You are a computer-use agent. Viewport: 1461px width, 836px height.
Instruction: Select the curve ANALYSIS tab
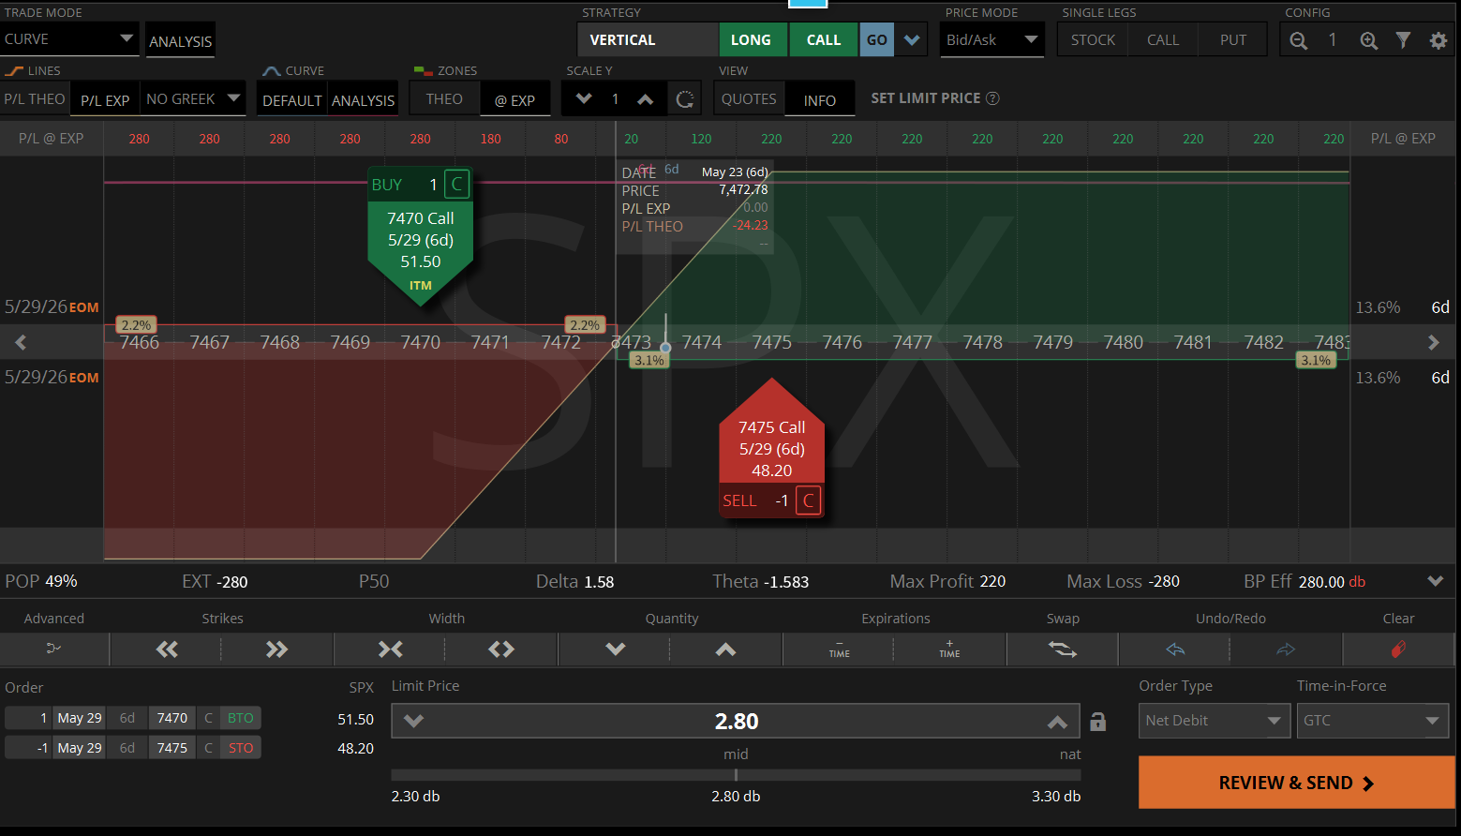click(364, 100)
